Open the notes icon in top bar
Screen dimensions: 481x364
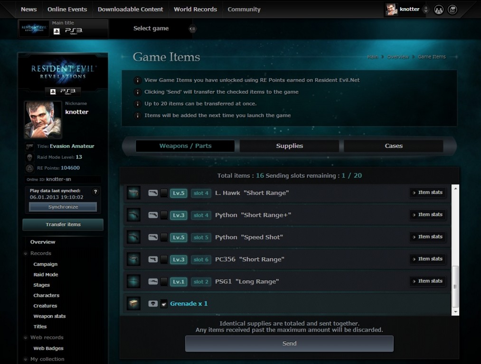click(452, 10)
